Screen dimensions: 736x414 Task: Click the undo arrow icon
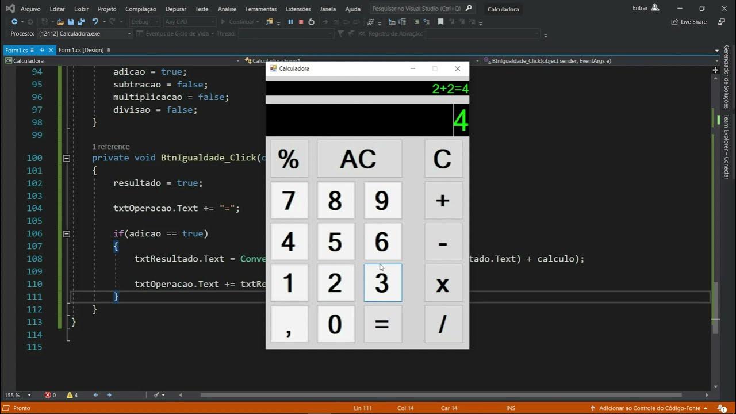tap(95, 22)
